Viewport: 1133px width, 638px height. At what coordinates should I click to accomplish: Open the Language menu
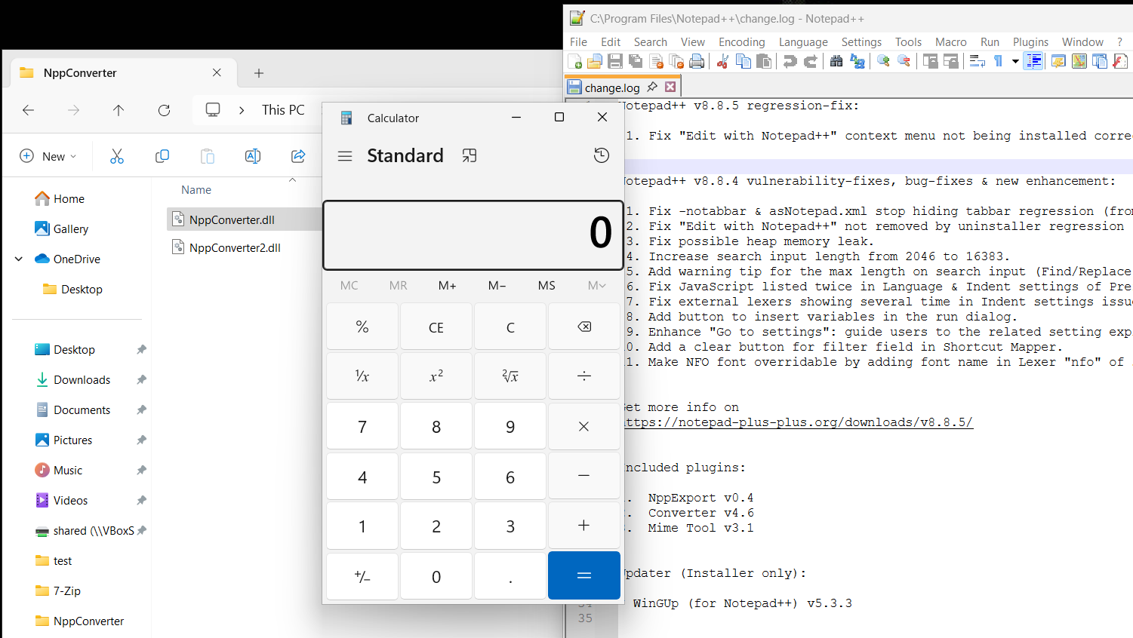tap(803, 42)
